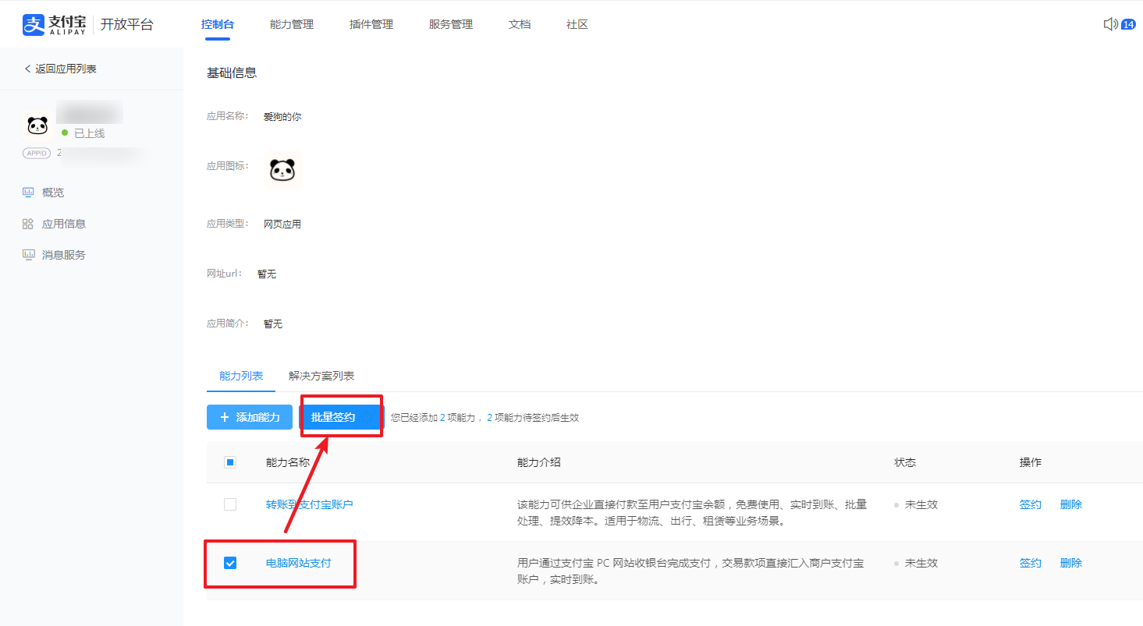
Task: Select 概览 in the sidebar
Action: (53, 193)
